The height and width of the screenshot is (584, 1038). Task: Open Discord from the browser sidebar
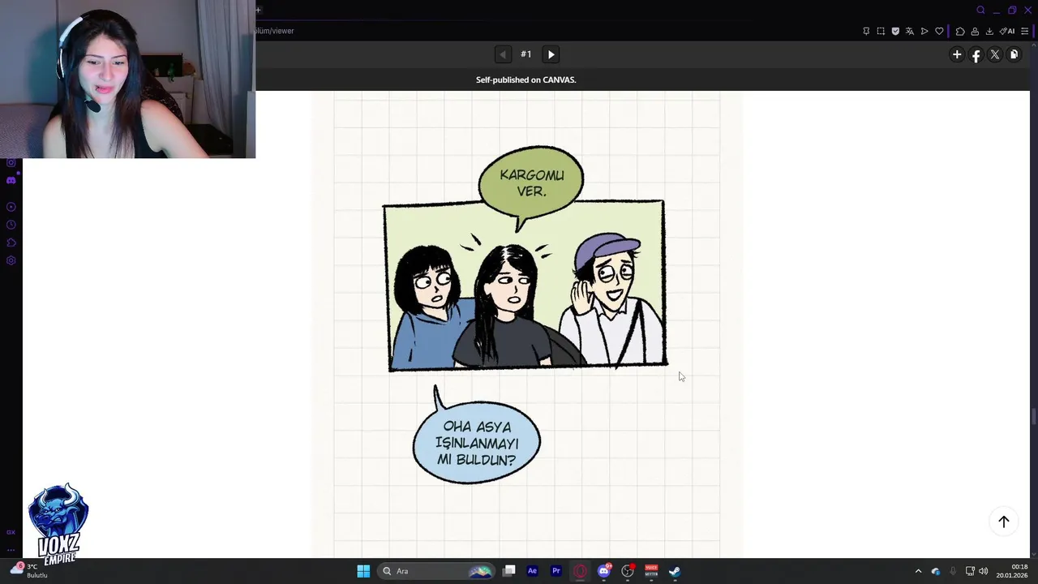pyautogui.click(x=11, y=180)
